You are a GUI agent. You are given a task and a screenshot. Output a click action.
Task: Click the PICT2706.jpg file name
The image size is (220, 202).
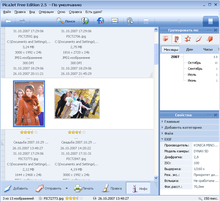[x=76, y=36]
